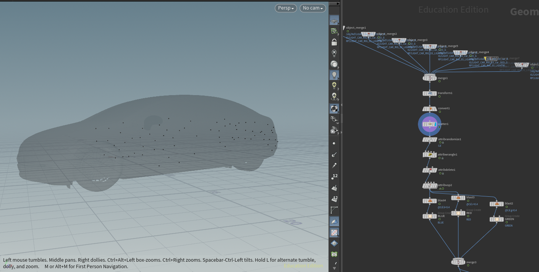The width and height of the screenshot is (539, 272).
Task: Toggle the reference plane grid display
Action: 334,21
